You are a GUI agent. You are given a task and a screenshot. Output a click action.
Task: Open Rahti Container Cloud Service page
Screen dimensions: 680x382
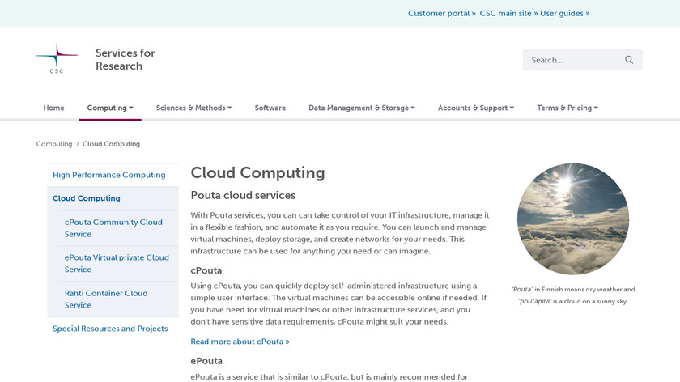[x=106, y=299]
